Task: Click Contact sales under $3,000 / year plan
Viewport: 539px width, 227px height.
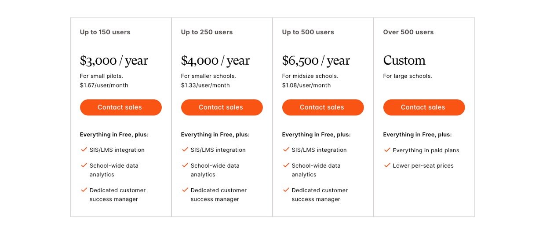Action: [120, 107]
